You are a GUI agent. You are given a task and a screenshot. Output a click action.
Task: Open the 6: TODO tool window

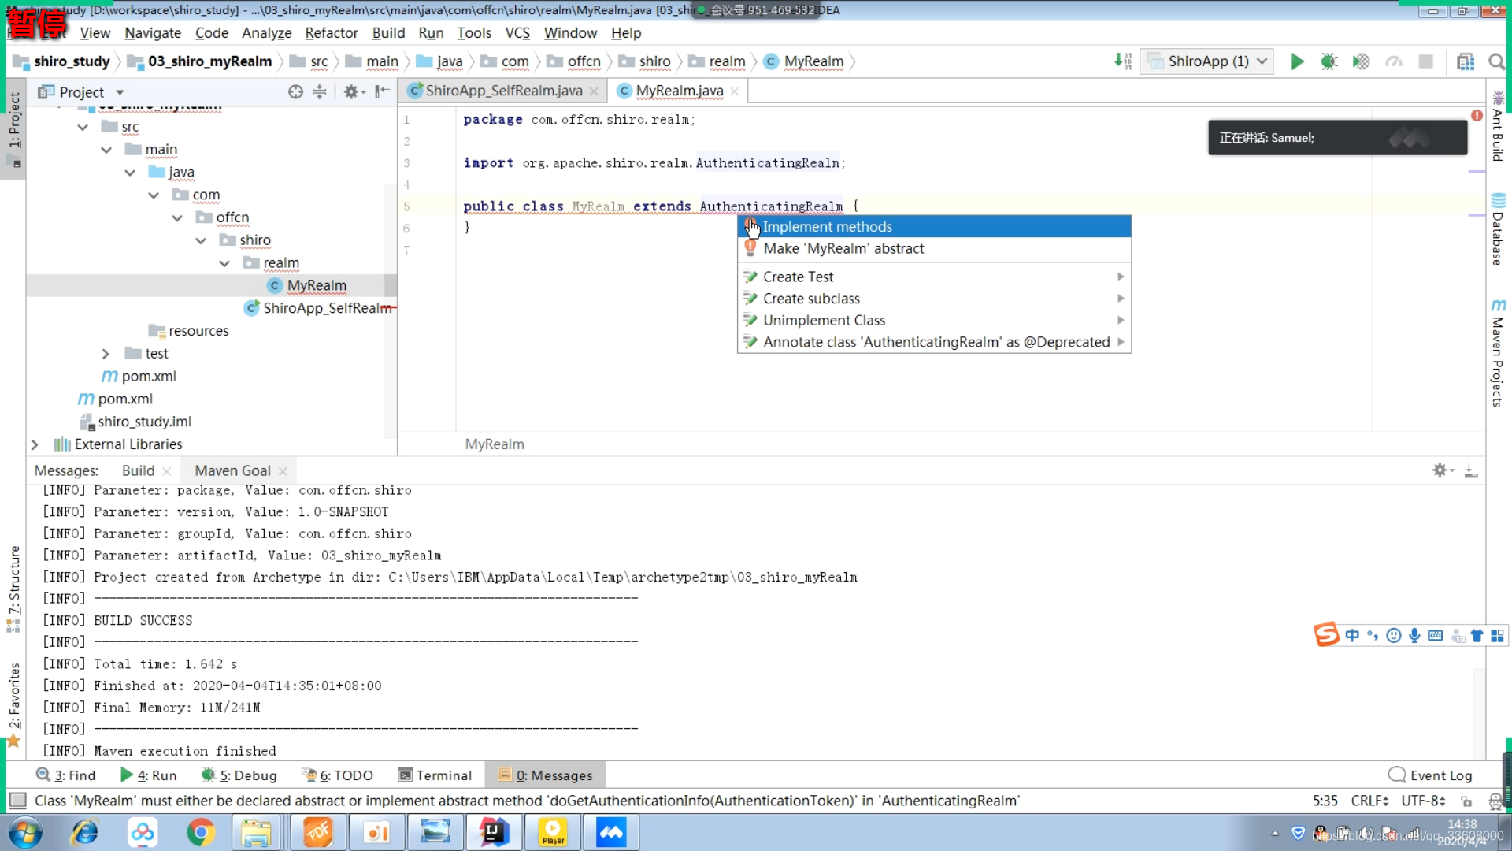338,775
